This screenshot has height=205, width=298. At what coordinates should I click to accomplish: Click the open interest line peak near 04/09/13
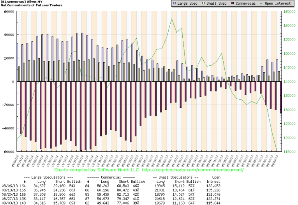172,19
